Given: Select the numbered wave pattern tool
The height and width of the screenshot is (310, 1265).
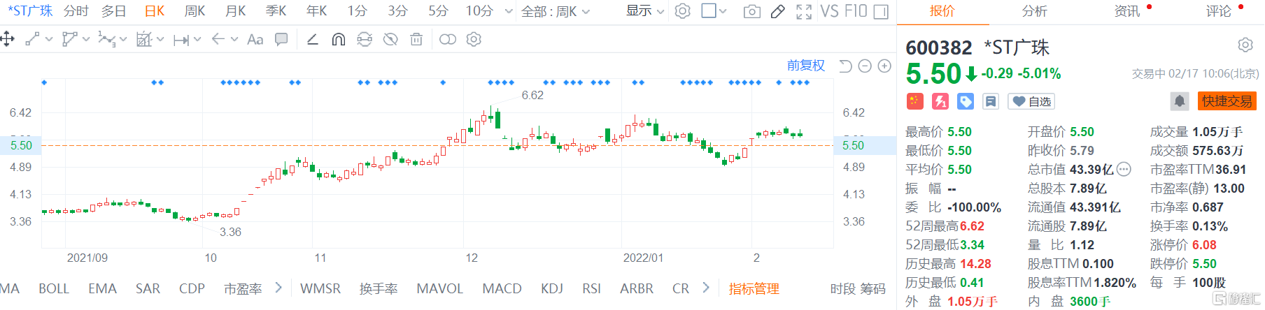Looking at the screenshot, I should [x=106, y=39].
